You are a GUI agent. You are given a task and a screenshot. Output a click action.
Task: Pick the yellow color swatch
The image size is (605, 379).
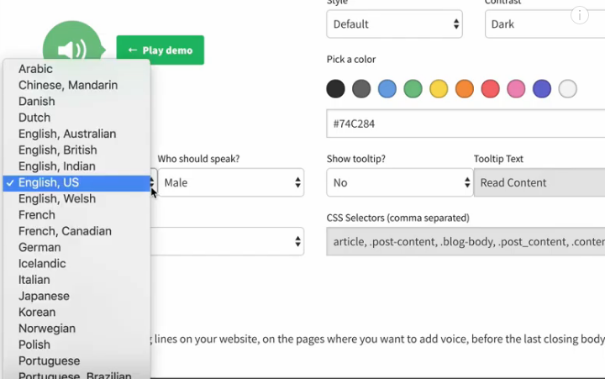coord(439,89)
